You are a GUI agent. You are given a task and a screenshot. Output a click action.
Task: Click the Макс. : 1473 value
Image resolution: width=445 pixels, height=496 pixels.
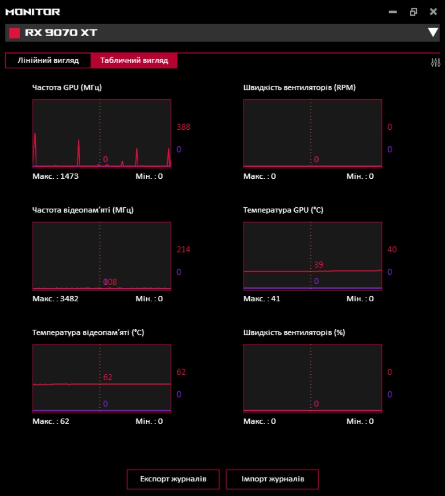coord(56,176)
